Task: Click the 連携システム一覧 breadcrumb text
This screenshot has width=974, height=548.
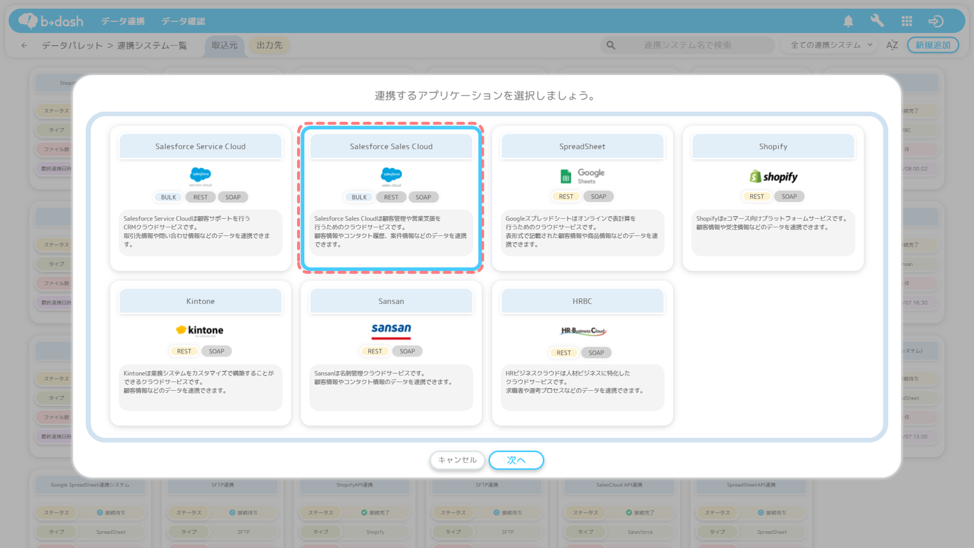Action: tap(152, 45)
